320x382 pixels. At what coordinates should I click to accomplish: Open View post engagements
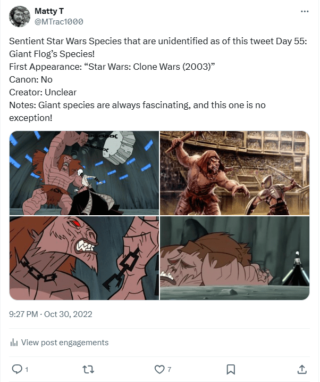point(64,343)
